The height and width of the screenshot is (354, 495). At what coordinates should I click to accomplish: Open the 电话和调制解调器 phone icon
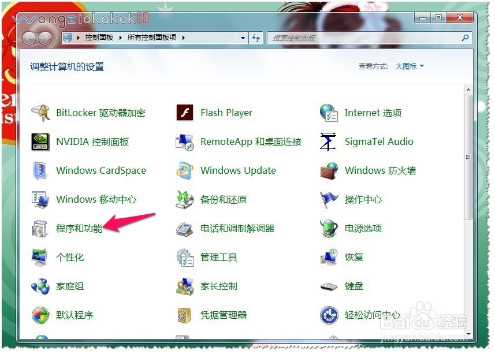[185, 229]
